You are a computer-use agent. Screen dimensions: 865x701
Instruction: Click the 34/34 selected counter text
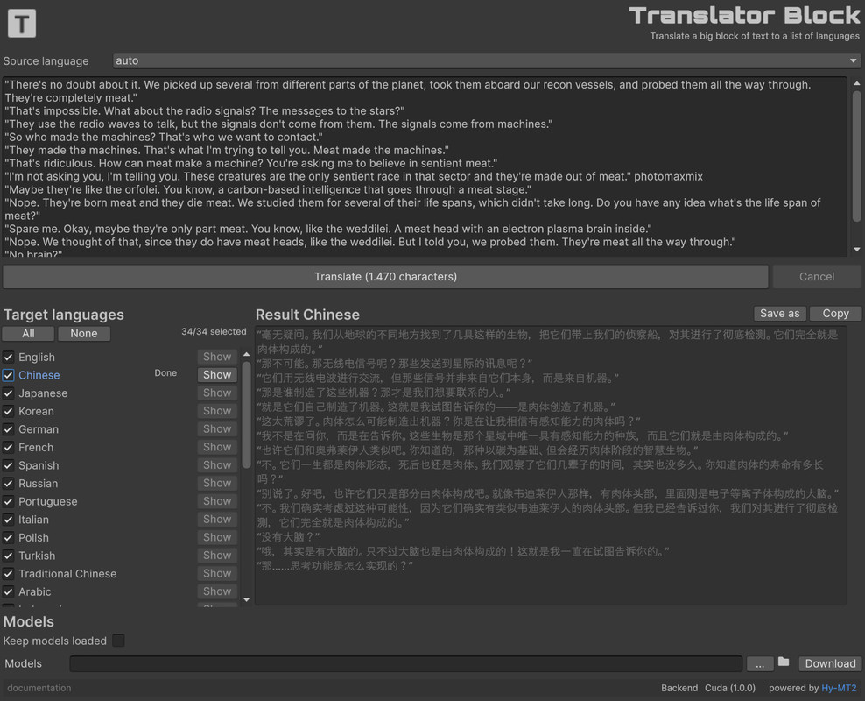coord(214,332)
